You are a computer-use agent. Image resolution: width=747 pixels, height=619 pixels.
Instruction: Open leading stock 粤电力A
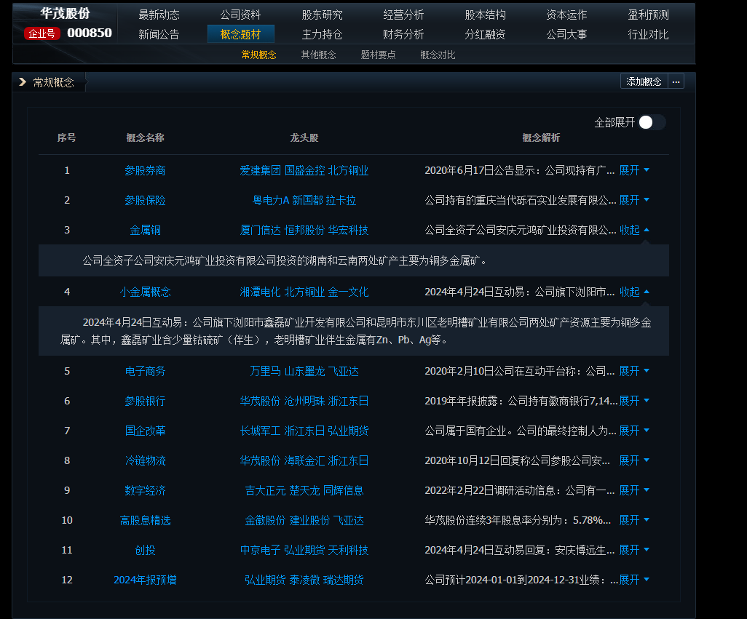[271, 200]
